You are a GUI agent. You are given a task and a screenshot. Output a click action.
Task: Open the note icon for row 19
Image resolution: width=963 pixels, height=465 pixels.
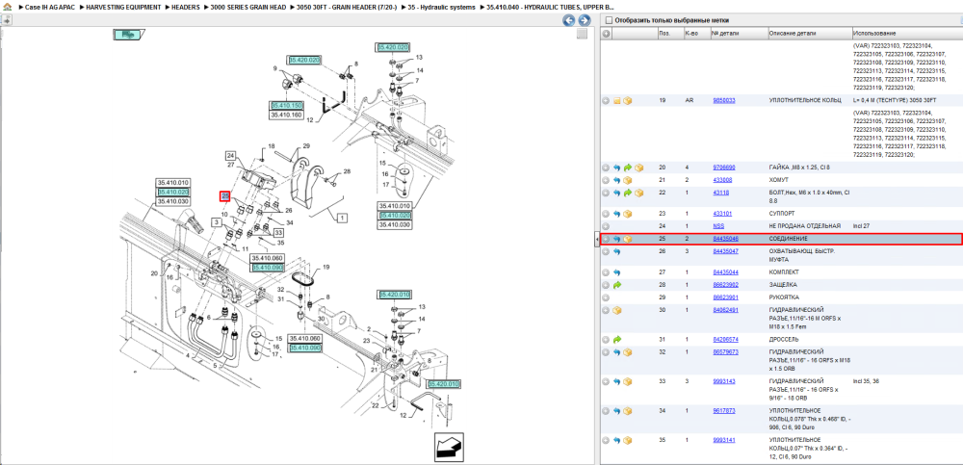click(616, 101)
